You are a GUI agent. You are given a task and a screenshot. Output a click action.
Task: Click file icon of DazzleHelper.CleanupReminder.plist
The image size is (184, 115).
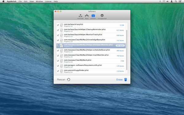pyautogui.click(x=61, y=30)
